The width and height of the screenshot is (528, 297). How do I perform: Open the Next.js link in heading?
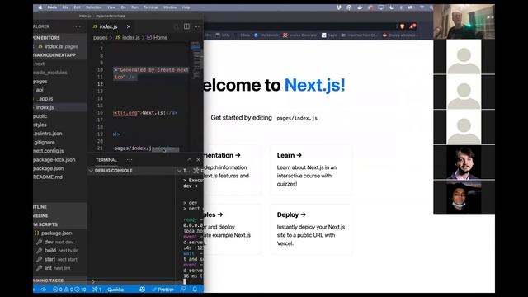coord(315,85)
